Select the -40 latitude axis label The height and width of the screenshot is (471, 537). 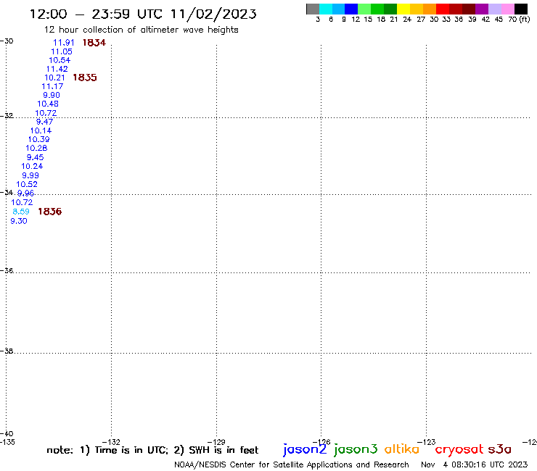pyautogui.click(x=7, y=434)
